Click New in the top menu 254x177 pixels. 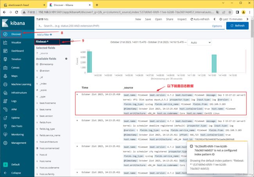[138, 19]
